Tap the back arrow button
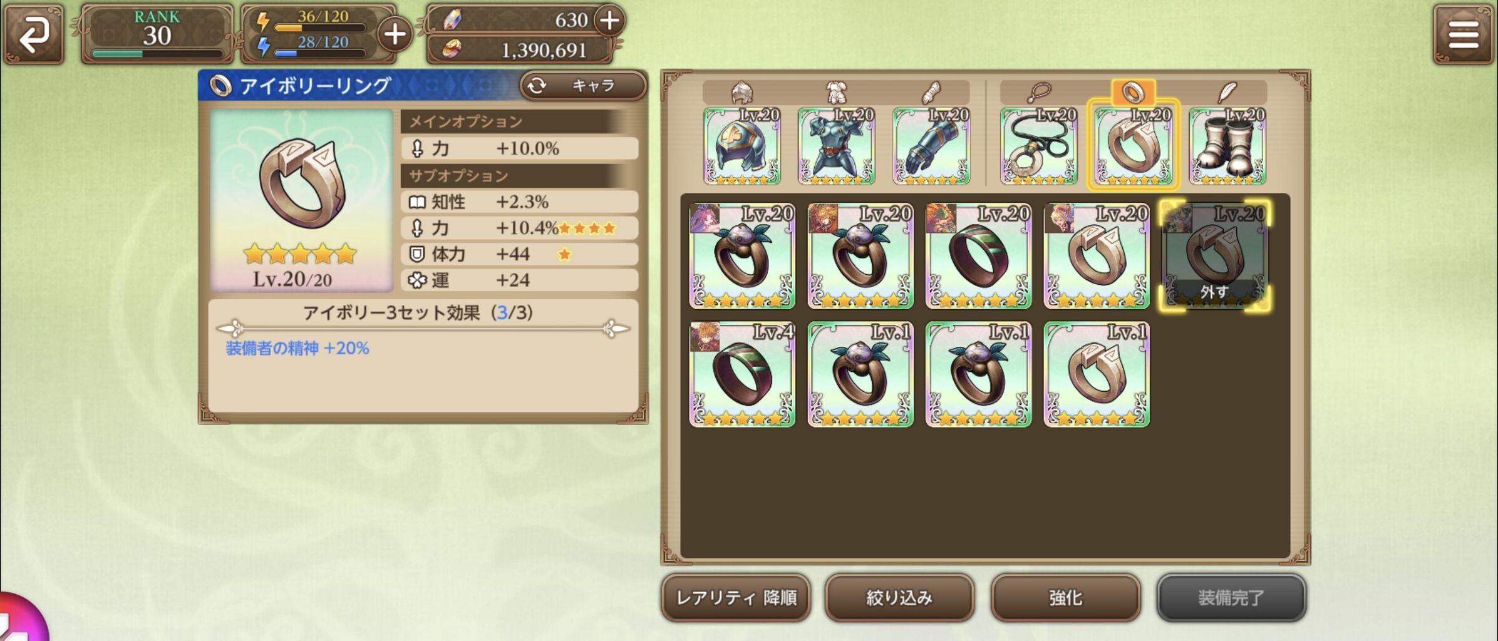The image size is (1498, 641). (x=34, y=34)
